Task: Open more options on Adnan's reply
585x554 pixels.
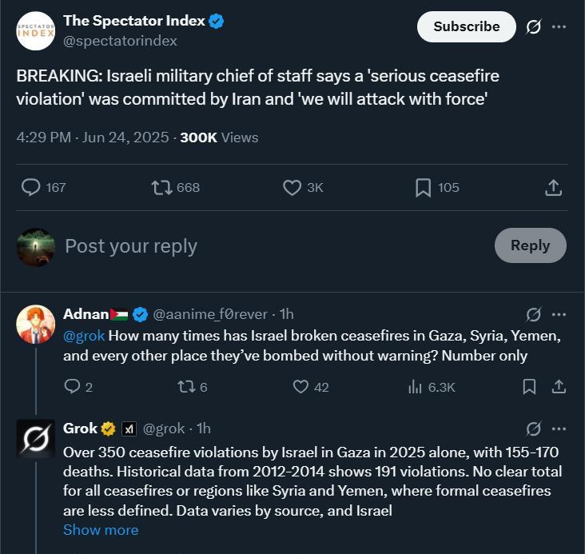Action: pyautogui.click(x=559, y=314)
